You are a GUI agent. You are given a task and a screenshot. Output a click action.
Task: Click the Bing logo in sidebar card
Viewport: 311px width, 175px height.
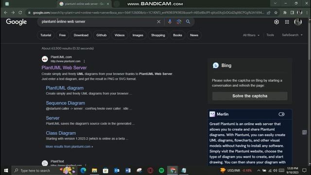[x=216, y=65]
